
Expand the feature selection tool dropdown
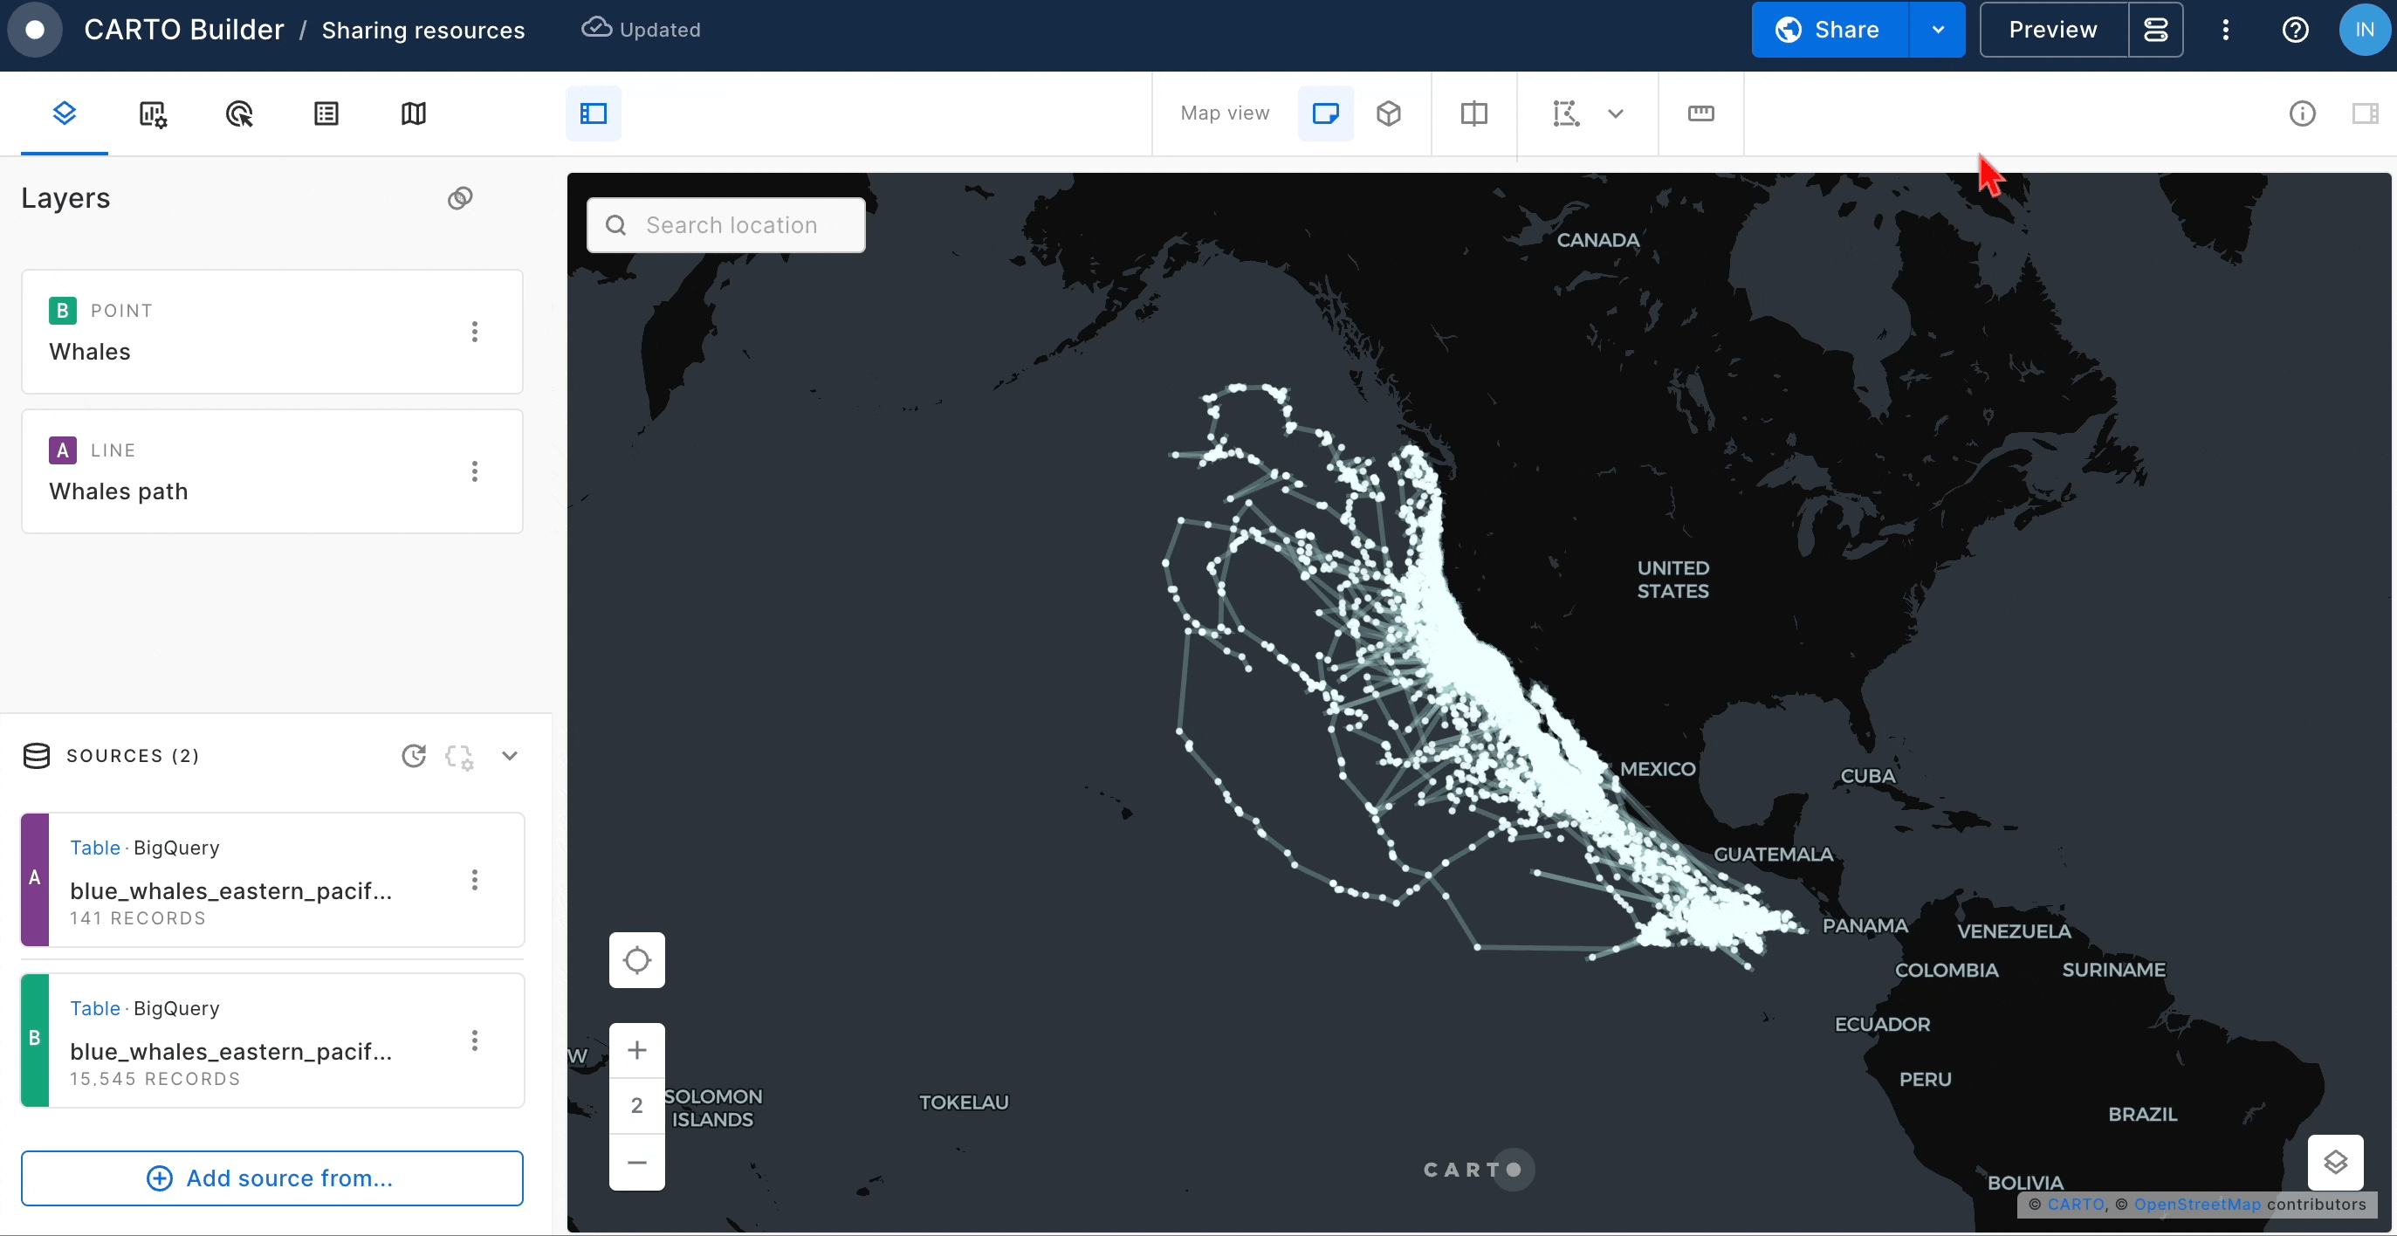tap(1616, 113)
